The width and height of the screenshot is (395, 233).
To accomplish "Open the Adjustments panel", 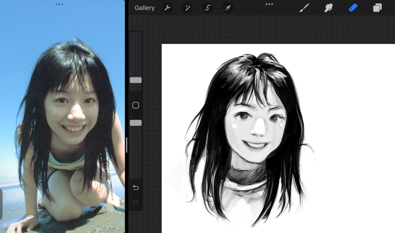I will (188, 8).
